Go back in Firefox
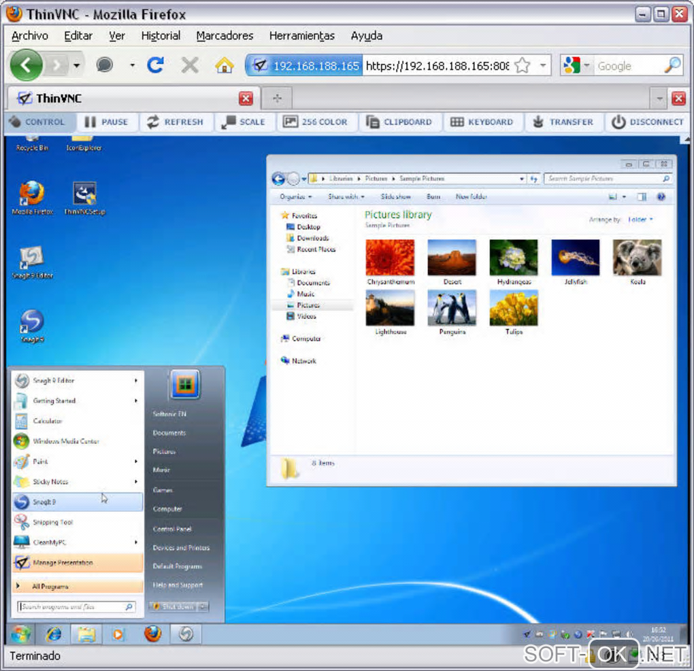The width and height of the screenshot is (694, 671). (x=26, y=65)
